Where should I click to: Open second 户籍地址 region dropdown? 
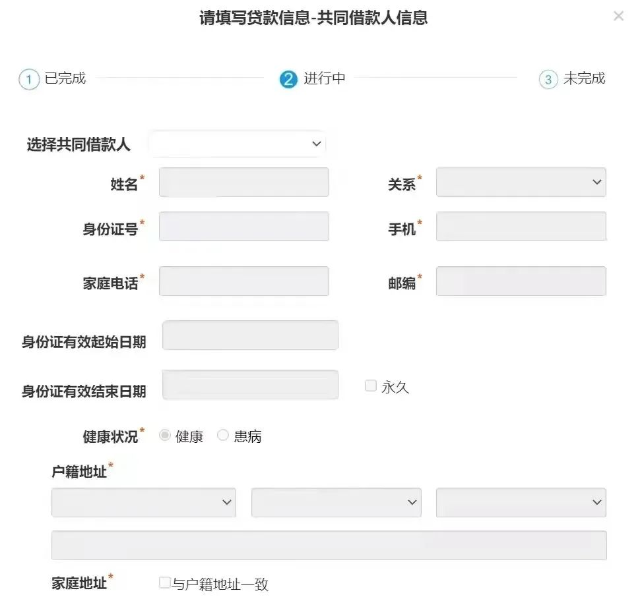click(336, 502)
